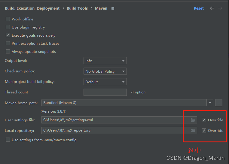
Task: Toggle Override for Local repository
Action: 204,130
